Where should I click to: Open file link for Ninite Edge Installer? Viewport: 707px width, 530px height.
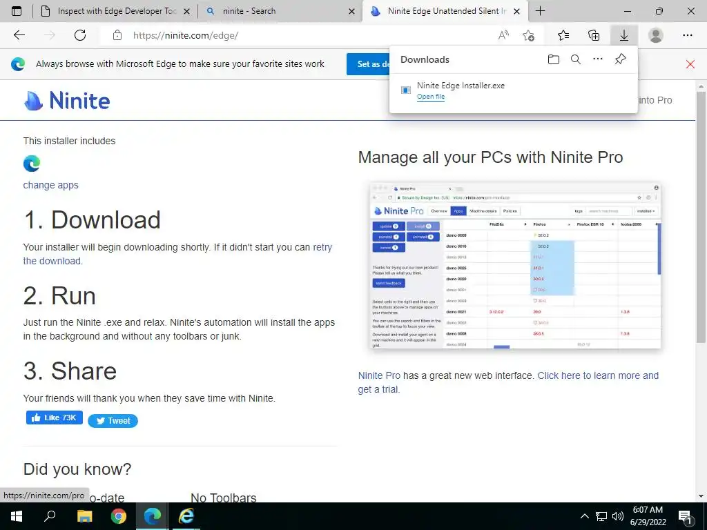click(431, 97)
